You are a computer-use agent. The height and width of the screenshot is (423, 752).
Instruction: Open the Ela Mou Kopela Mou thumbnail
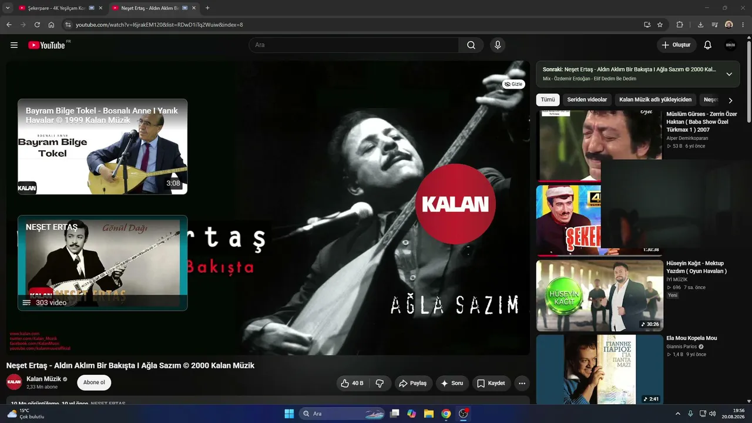599,370
